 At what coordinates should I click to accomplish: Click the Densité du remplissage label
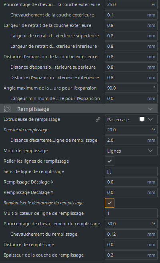(x=26, y=130)
